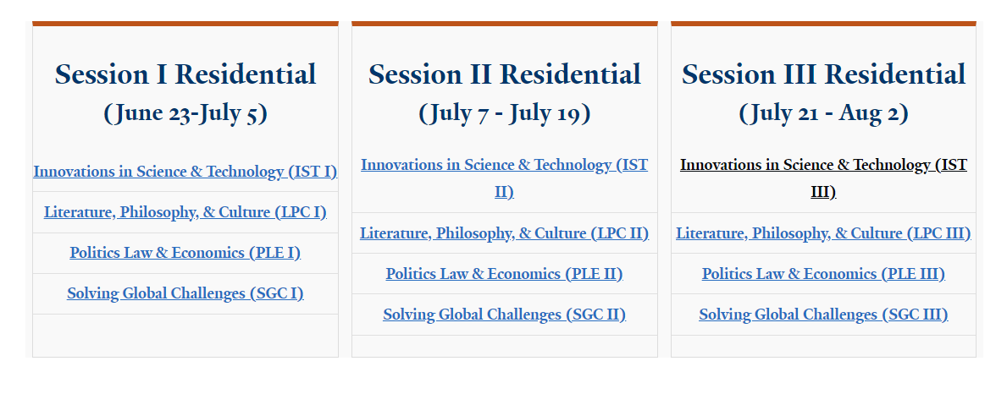Open Innovations in Science & Technology (IST II)

click(504, 178)
